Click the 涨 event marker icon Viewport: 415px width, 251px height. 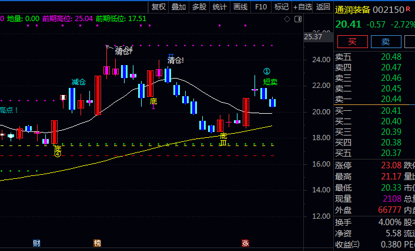point(245,243)
